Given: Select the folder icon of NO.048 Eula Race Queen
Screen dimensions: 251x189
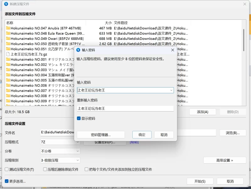Looking at the screenshot, I should pyautogui.click(x=8, y=33).
